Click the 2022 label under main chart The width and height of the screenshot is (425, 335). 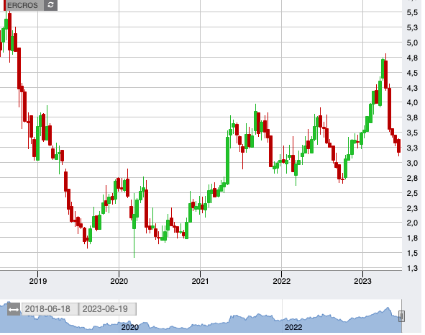click(x=281, y=281)
